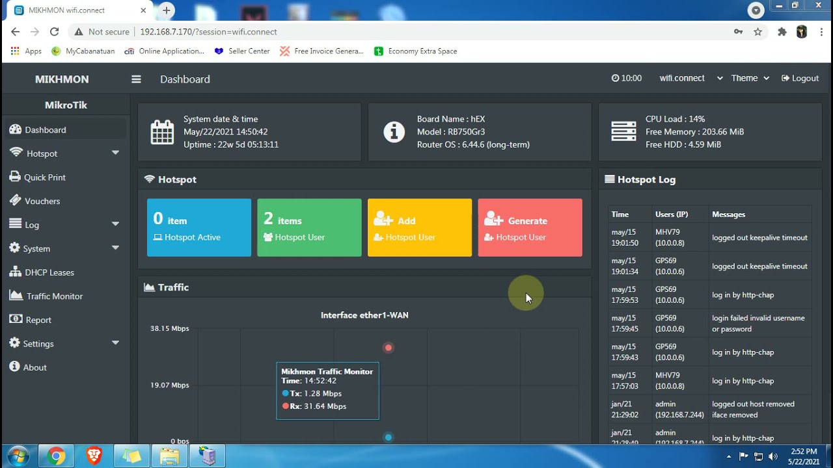The image size is (833, 468).
Task: Click the MIKHMON logo title
Action: [x=62, y=79]
